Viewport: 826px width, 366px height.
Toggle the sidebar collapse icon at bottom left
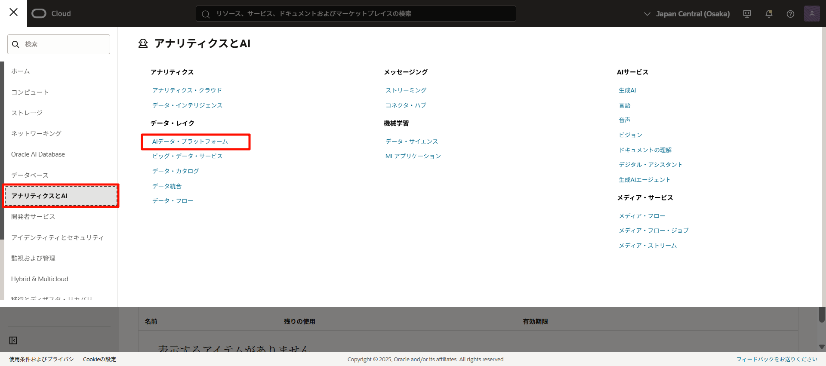(13, 341)
